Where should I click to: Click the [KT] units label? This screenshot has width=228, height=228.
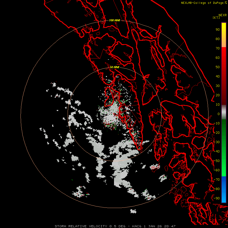point(216,17)
